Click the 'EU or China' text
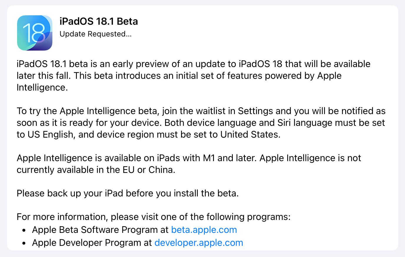 [x=149, y=170]
